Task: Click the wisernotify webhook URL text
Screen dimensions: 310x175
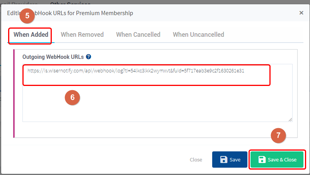Action: click(136, 71)
